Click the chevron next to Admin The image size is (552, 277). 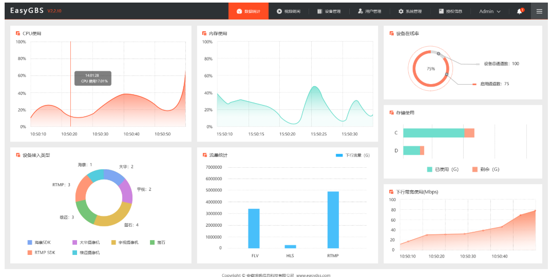[x=499, y=12]
